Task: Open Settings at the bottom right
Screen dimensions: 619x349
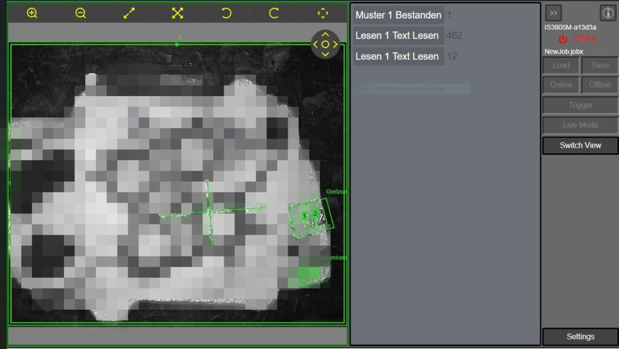Action: coord(580,336)
